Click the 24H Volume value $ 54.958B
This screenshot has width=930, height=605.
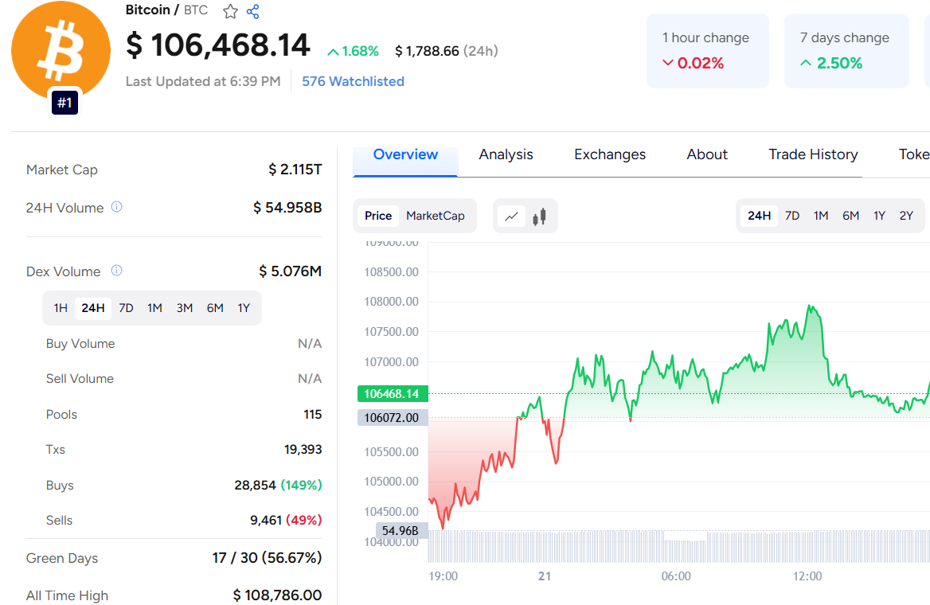287,208
